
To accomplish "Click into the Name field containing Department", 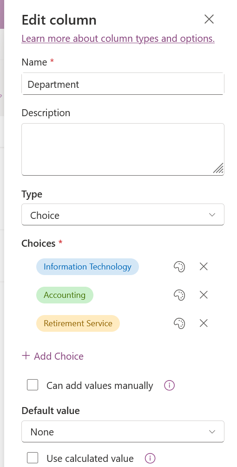I will click(123, 84).
